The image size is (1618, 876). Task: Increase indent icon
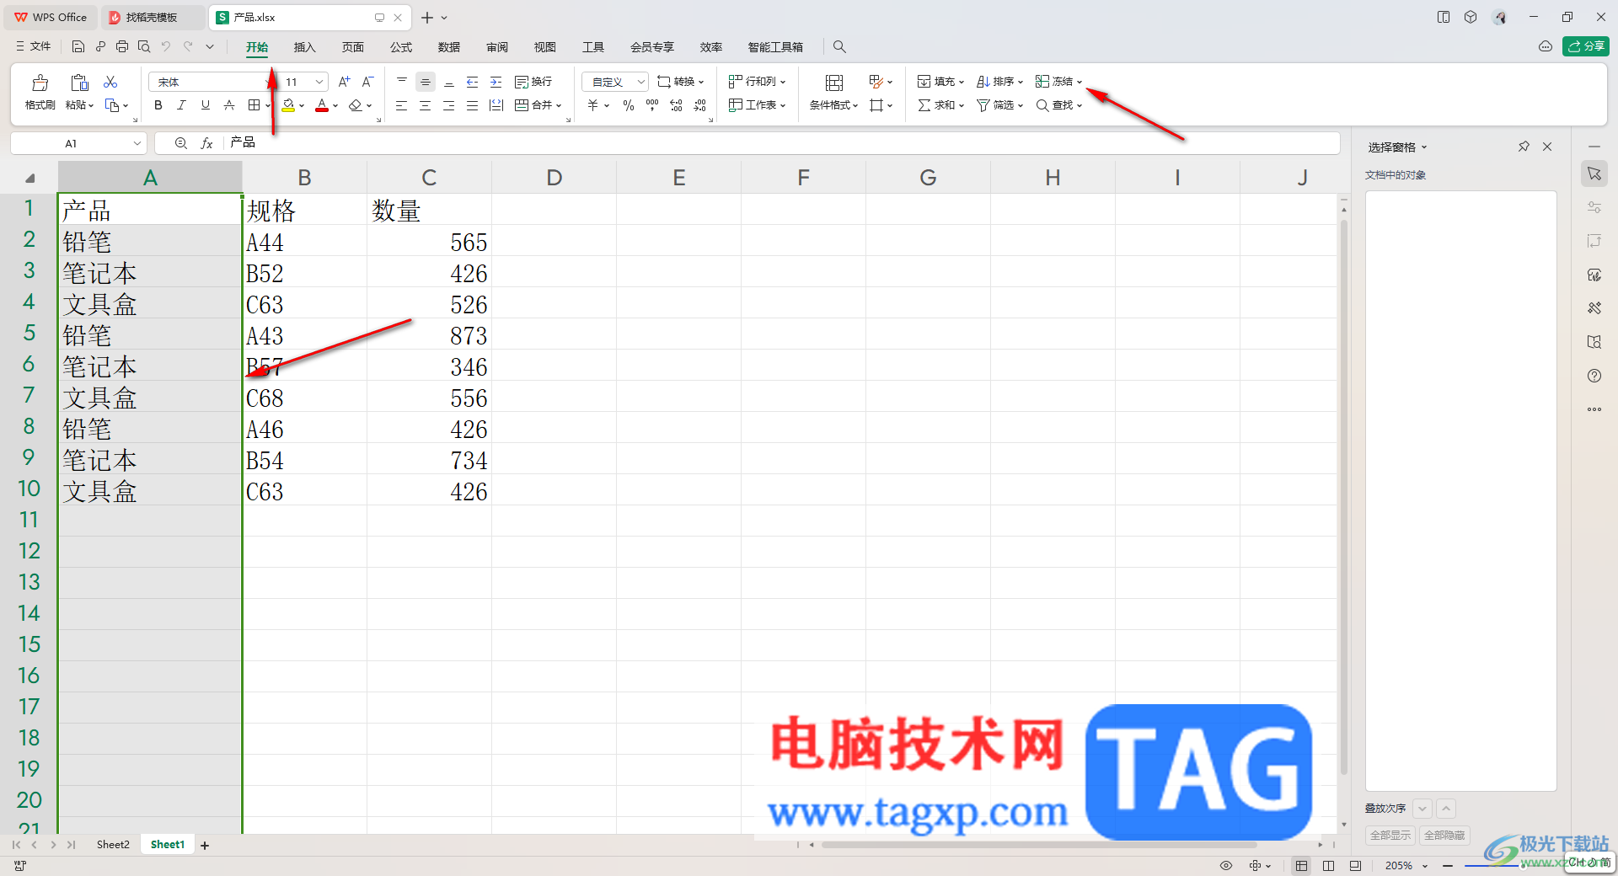[x=496, y=82]
